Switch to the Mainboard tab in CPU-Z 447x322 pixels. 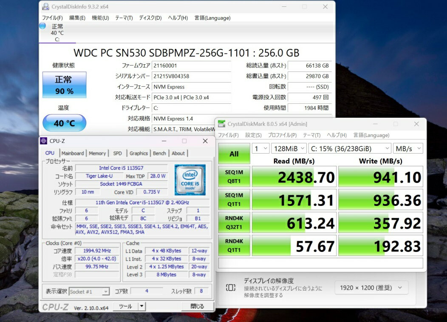tap(73, 153)
